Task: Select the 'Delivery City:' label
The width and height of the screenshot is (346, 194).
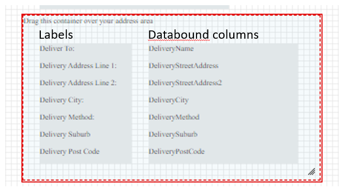Action: [x=62, y=100]
